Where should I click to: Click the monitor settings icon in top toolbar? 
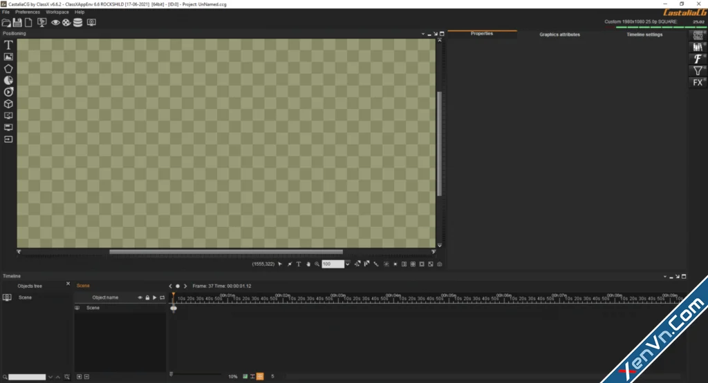tap(42, 22)
